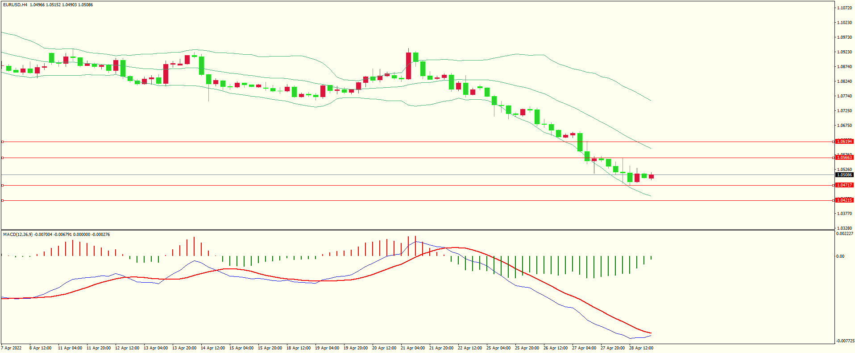Click the 21 Apr 04:00 time label
855x353 pixels.
tap(413, 348)
